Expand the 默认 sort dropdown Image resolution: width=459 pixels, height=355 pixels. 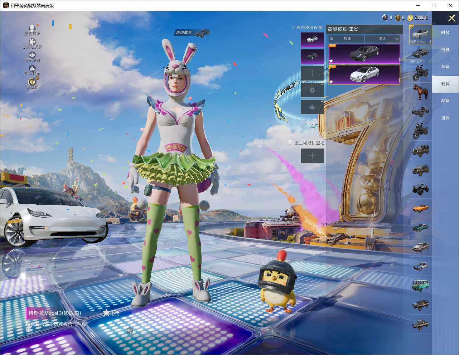(x=382, y=39)
